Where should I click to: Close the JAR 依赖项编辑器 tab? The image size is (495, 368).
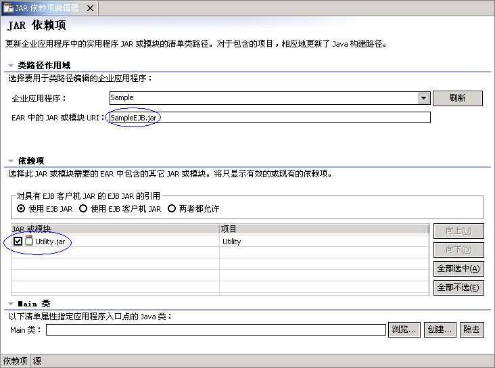coord(91,8)
